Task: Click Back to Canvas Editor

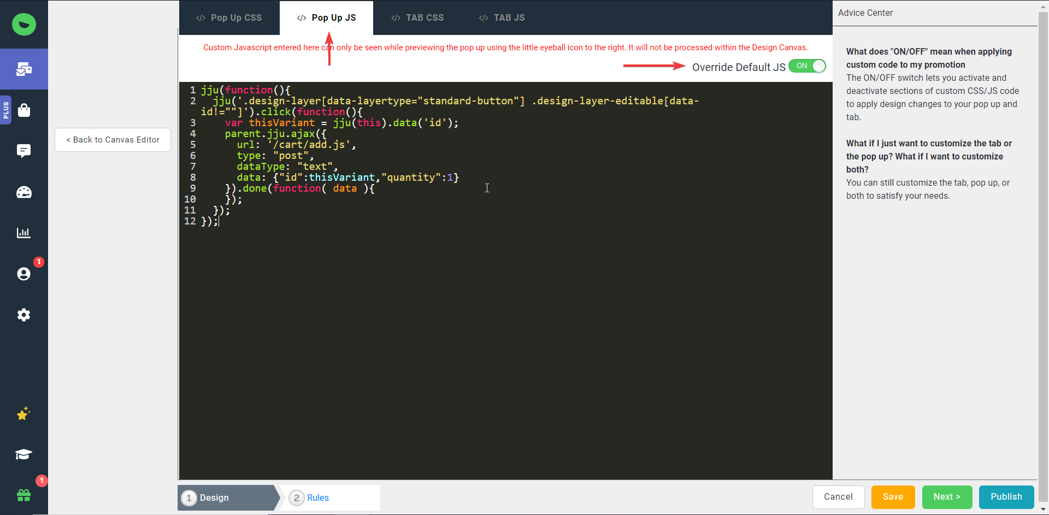Action: click(x=113, y=140)
